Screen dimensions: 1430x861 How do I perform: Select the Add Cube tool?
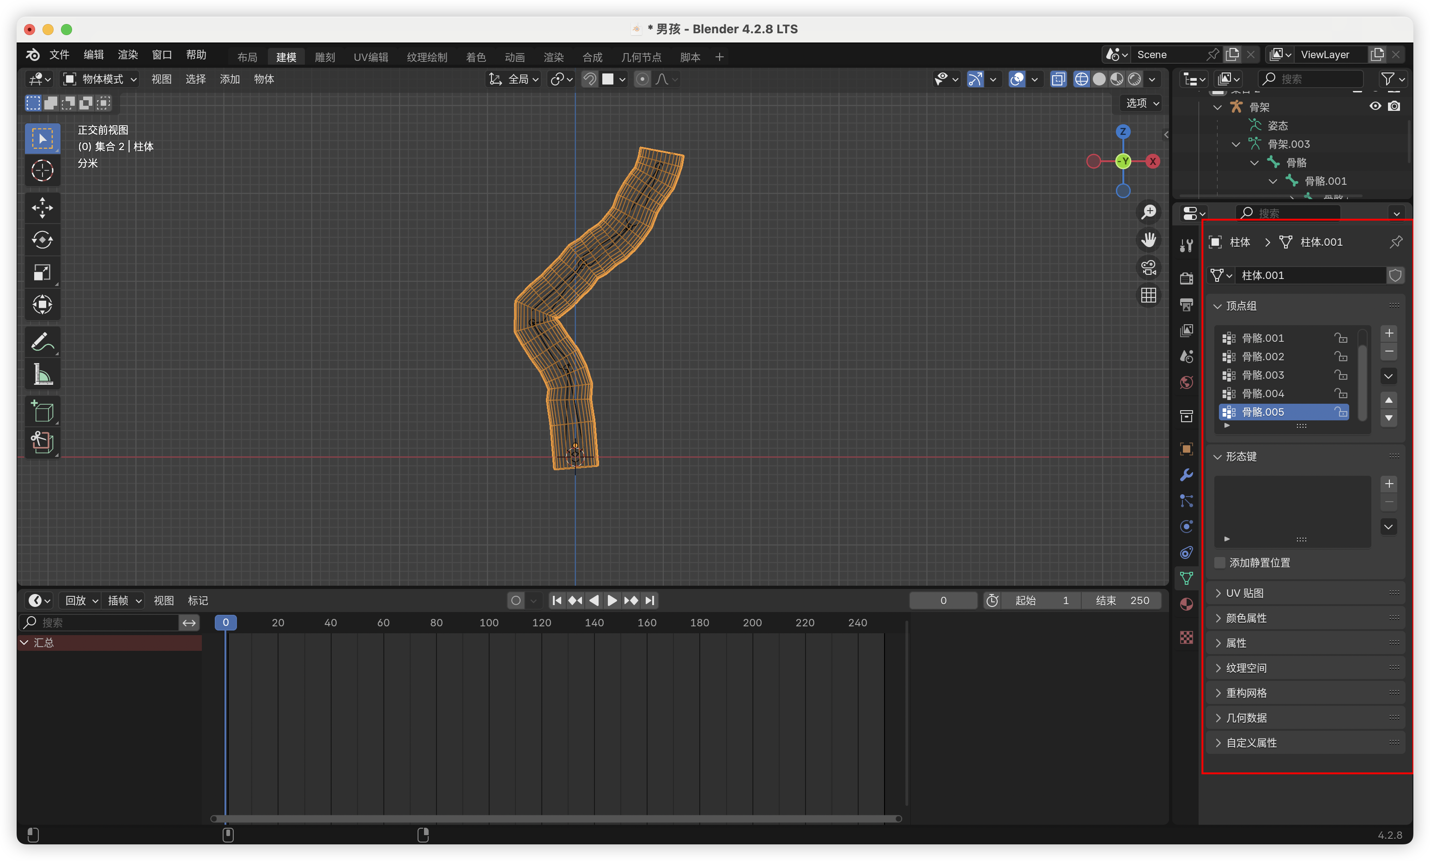pos(42,412)
